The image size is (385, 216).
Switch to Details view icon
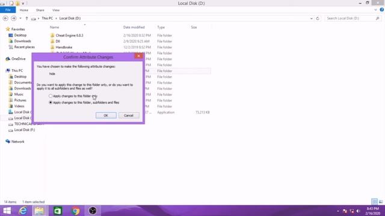[x=374, y=202]
